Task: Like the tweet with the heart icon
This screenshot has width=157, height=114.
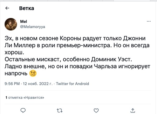Action: pyautogui.click(x=96, y=111)
